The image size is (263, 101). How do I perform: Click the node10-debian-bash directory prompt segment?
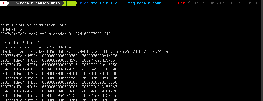point(35,3)
